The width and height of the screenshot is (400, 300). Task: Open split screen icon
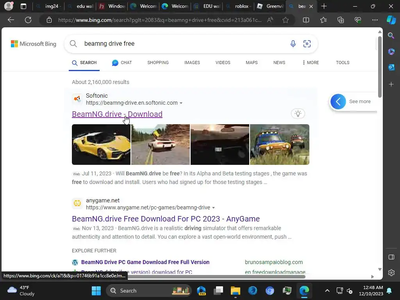click(x=306, y=20)
